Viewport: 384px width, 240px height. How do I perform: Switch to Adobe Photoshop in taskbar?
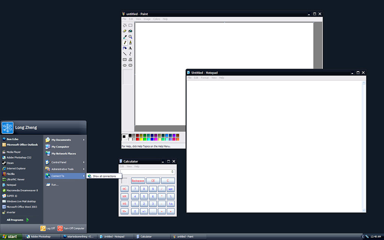(40, 237)
